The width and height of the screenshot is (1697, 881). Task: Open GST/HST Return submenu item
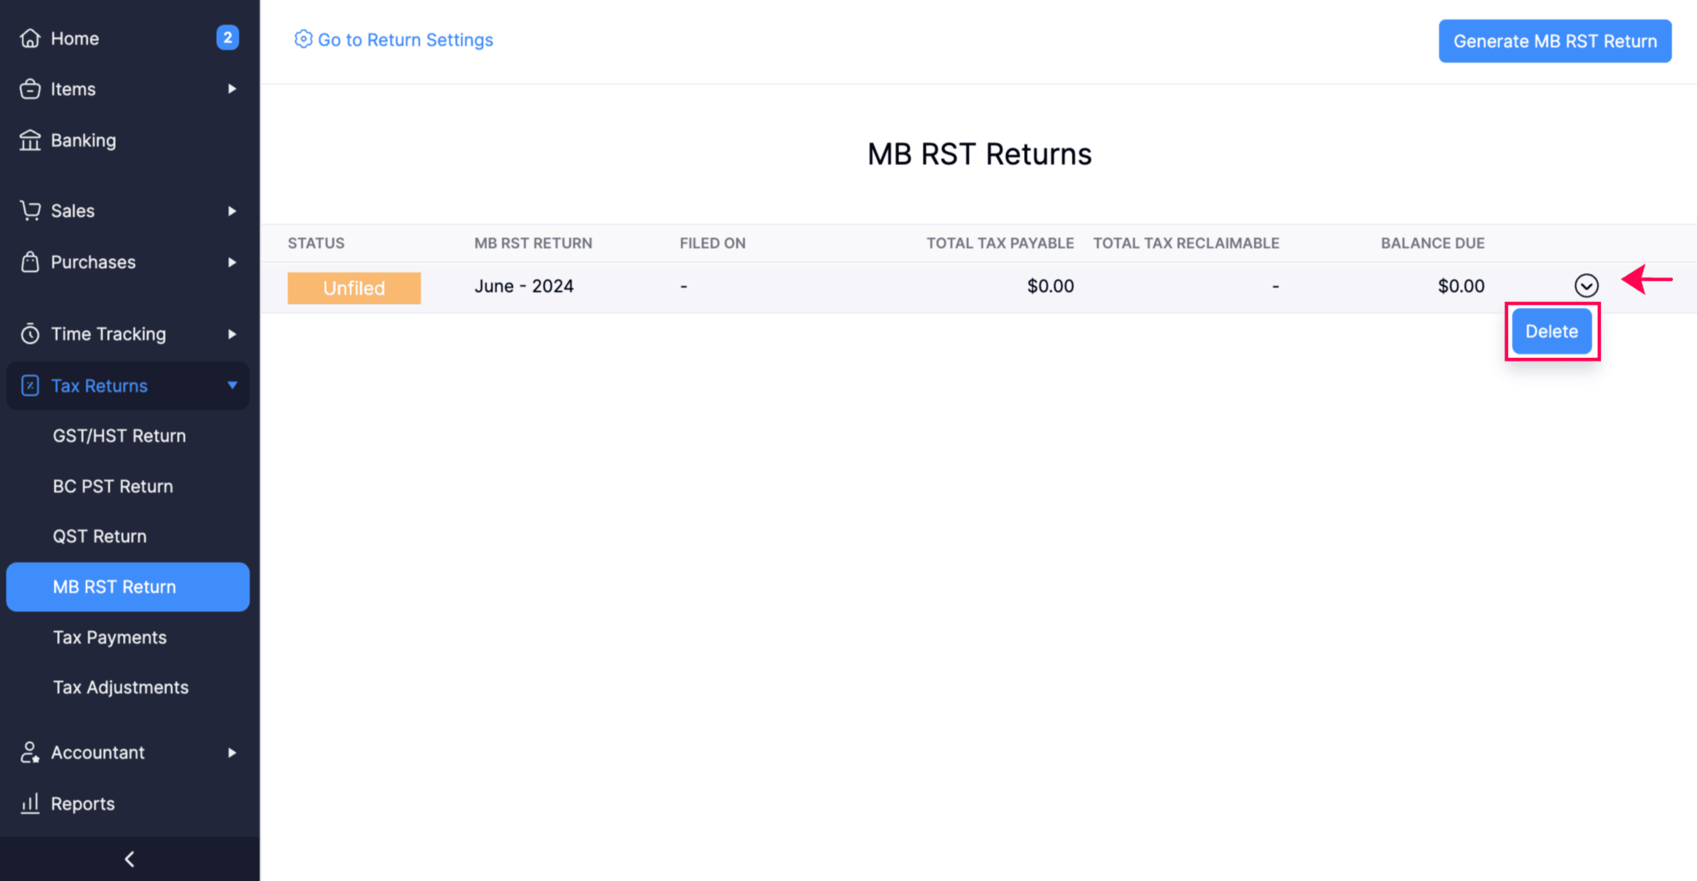tap(119, 436)
